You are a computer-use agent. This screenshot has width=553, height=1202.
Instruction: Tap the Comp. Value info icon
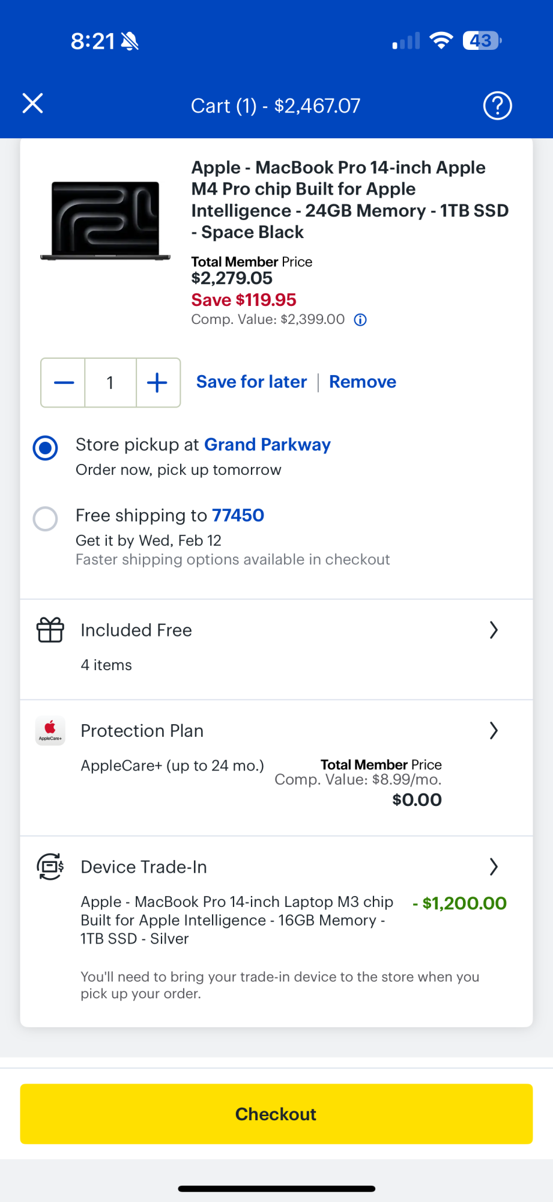pyautogui.click(x=360, y=320)
